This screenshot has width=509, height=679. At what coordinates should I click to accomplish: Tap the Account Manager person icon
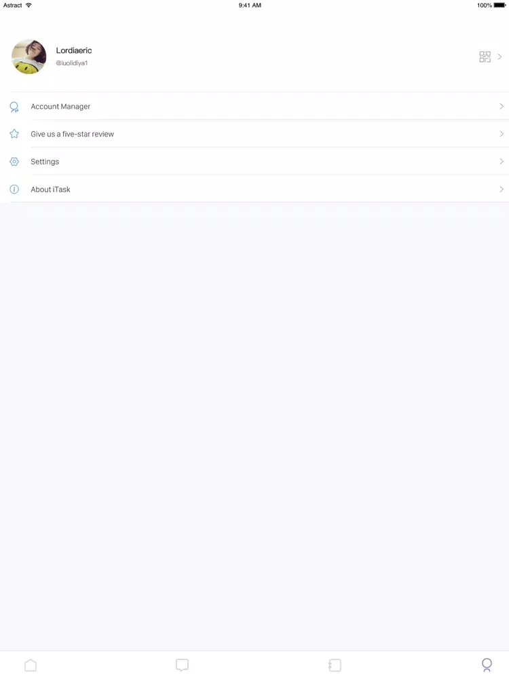pyautogui.click(x=14, y=107)
